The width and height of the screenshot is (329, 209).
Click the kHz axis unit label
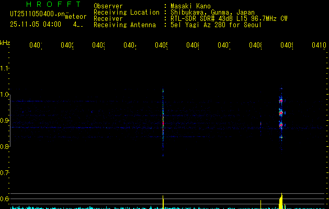tap(5, 42)
